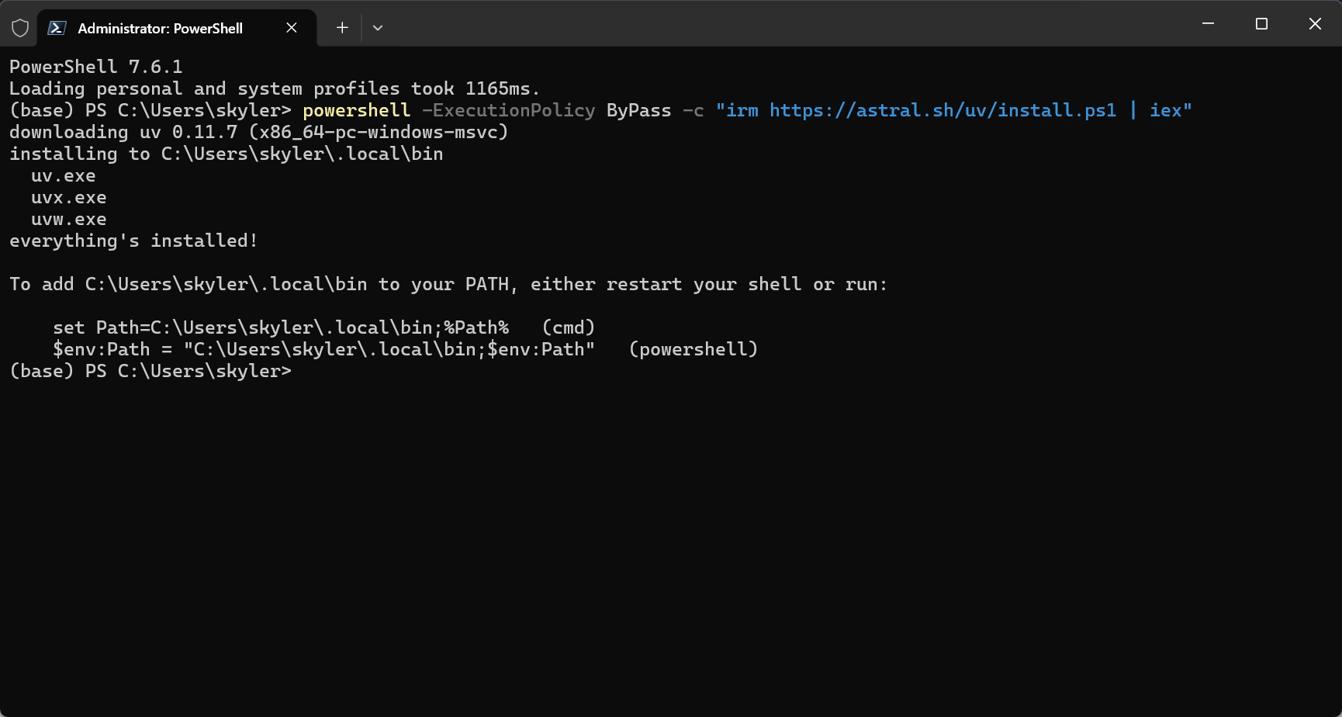Minimize the terminal window
Screen dimensions: 1342x717
1208,24
